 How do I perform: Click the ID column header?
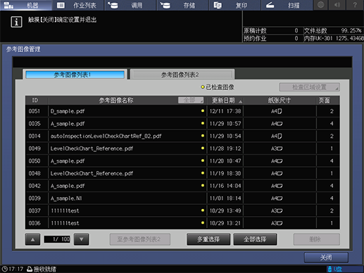click(x=35, y=101)
